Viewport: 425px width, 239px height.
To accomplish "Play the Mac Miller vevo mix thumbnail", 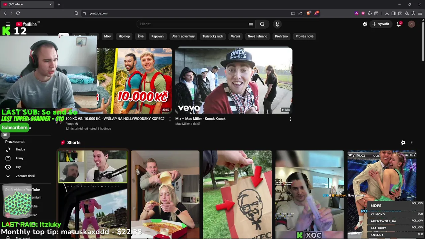I will [x=234, y=81].
